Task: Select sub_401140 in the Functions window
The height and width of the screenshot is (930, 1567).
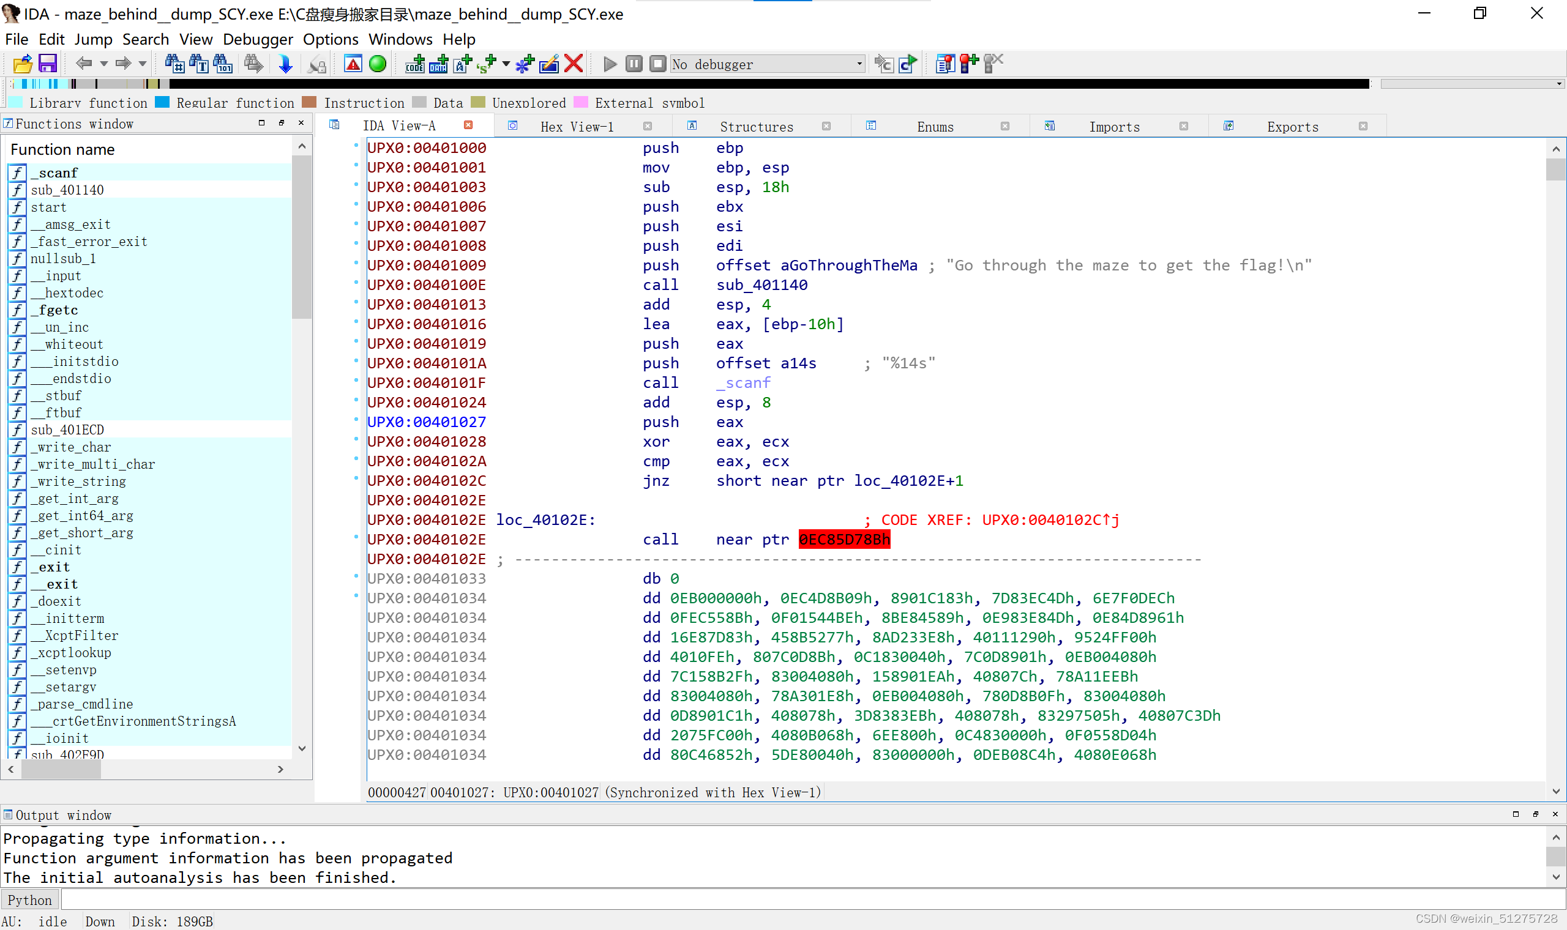Action: pos(149,190)
